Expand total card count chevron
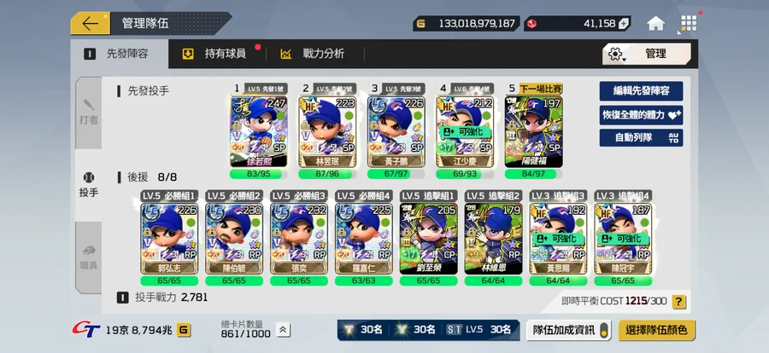The height and width of the screenshot is (353, 769). (x=283, y=330)
